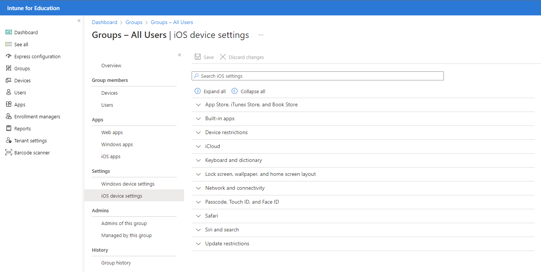Click the Enrollment managers icon

(x=9, y=116)
